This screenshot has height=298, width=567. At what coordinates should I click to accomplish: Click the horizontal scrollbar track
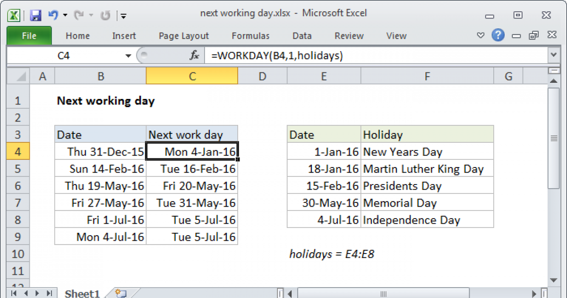pyautogui.click(x=383, y=293)
